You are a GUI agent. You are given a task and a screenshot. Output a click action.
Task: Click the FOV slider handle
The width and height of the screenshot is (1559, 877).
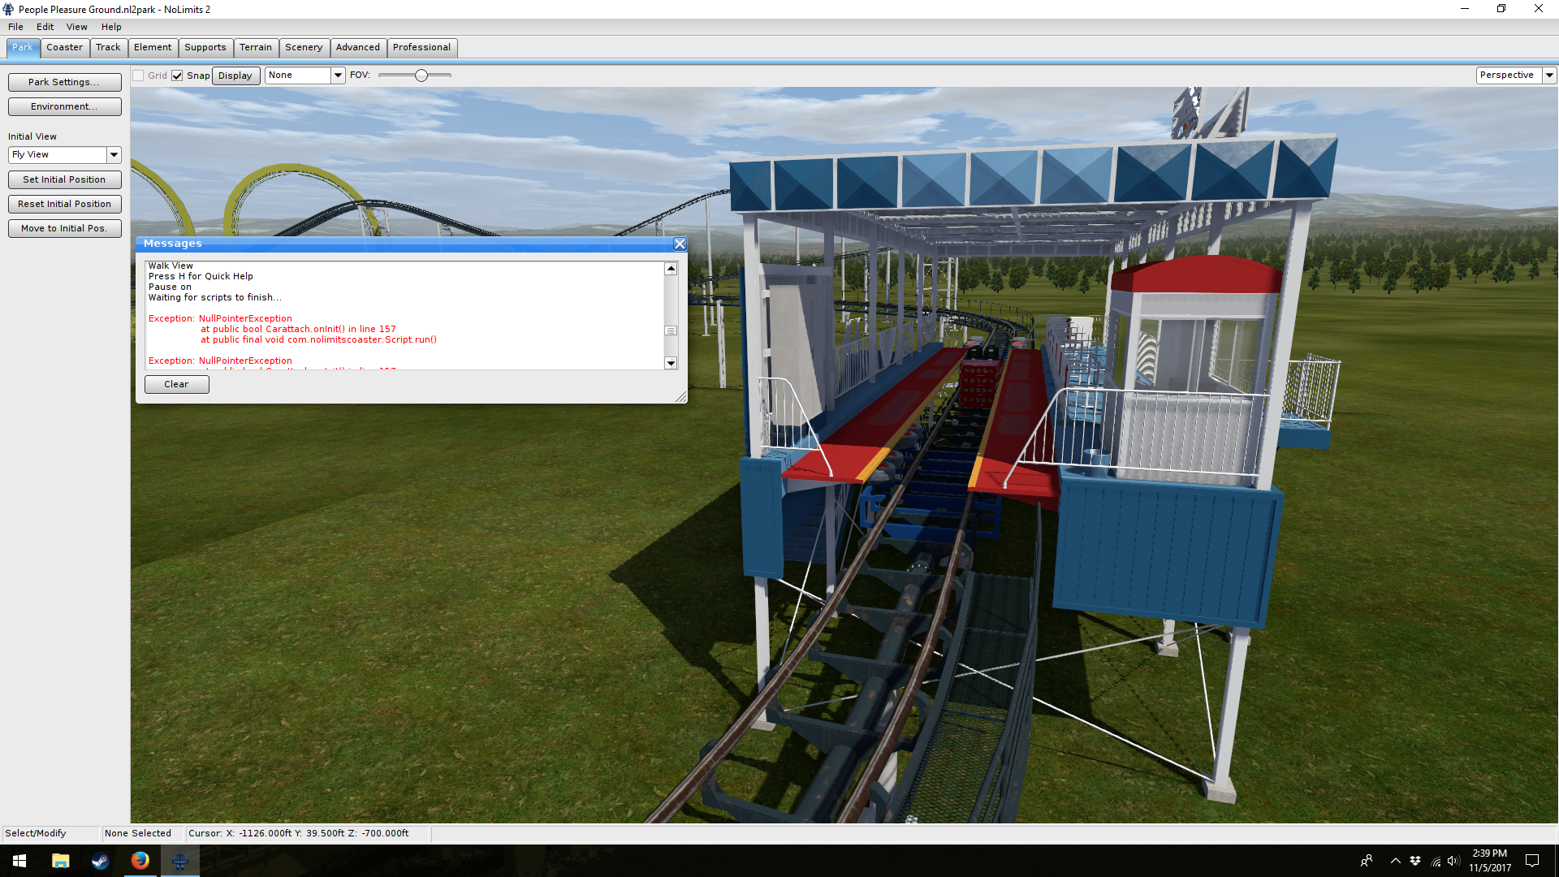[x=421, y=75]
